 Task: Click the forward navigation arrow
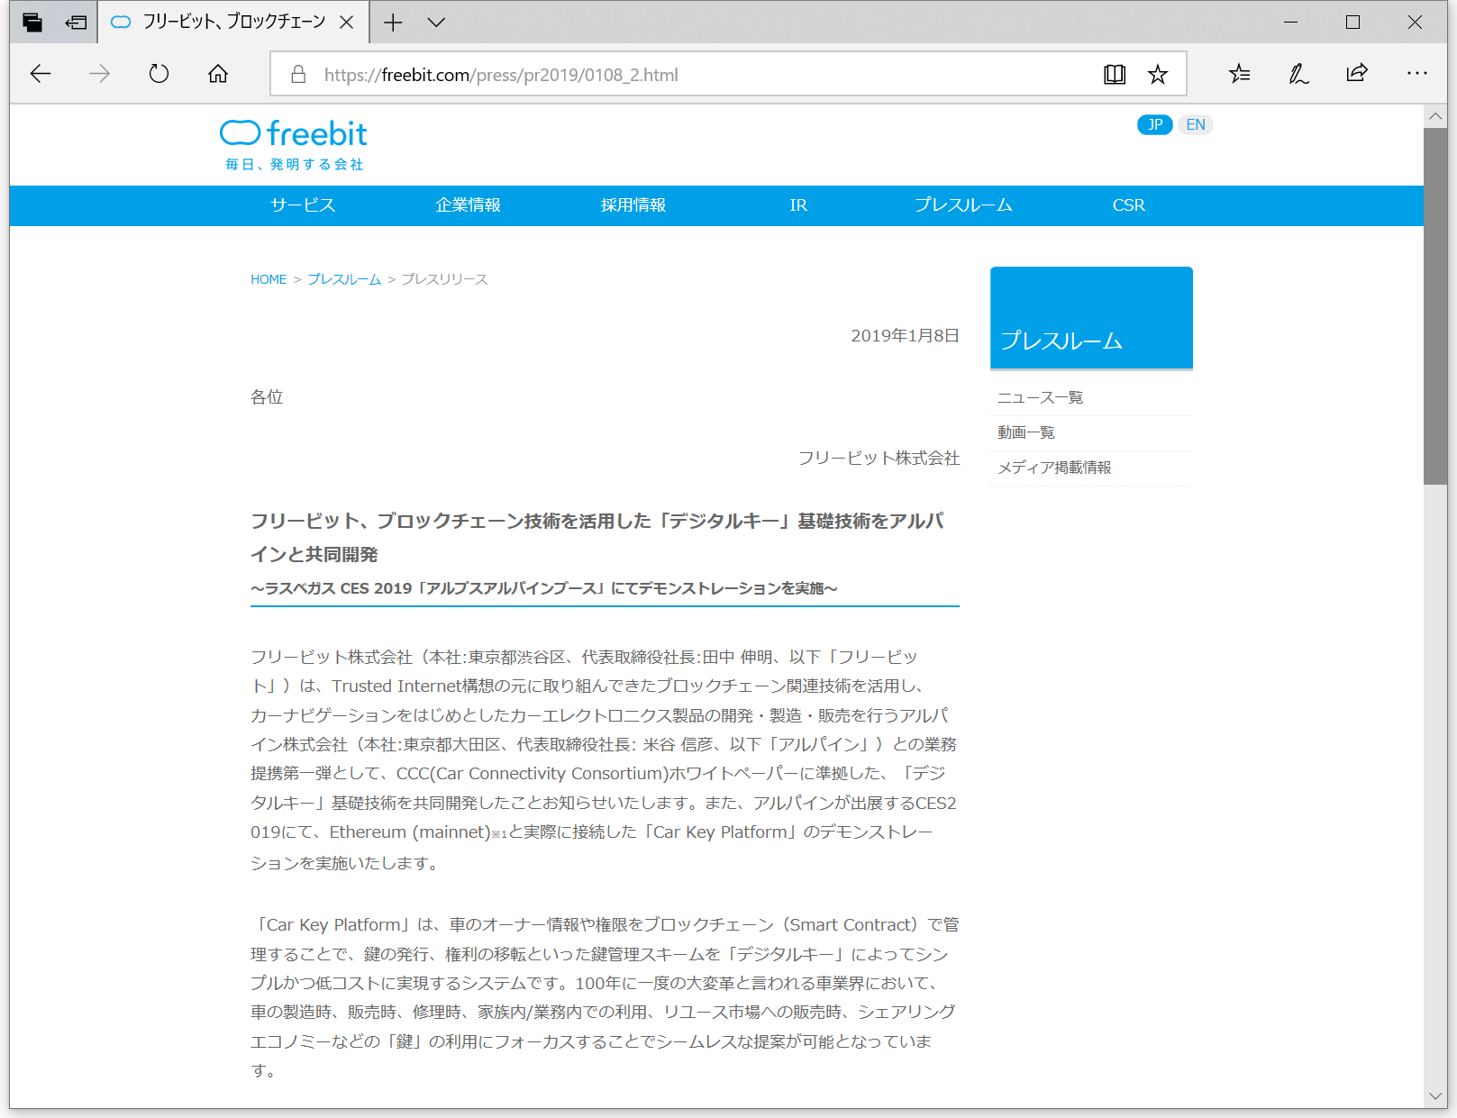(x=99, y=74)
